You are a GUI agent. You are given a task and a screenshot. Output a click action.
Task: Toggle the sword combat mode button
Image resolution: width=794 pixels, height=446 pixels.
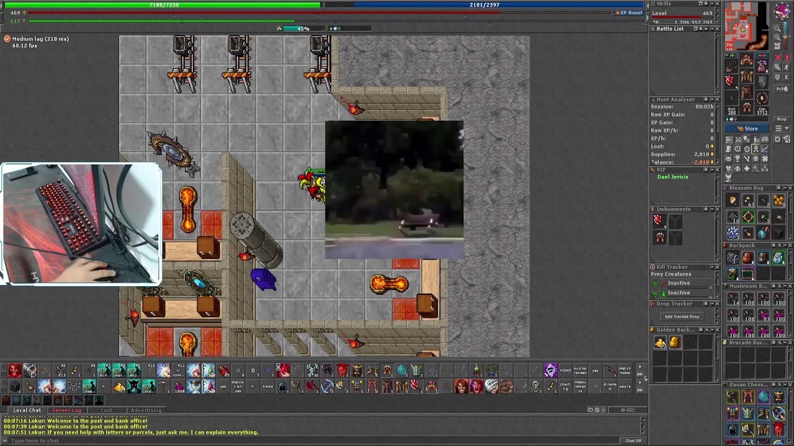(x=777, y=68)
